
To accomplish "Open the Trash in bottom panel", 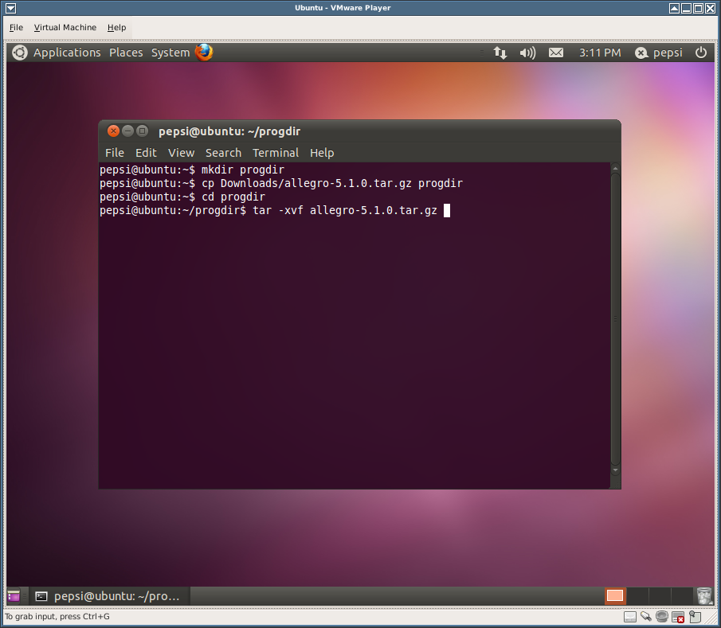I will click(704, 595).
